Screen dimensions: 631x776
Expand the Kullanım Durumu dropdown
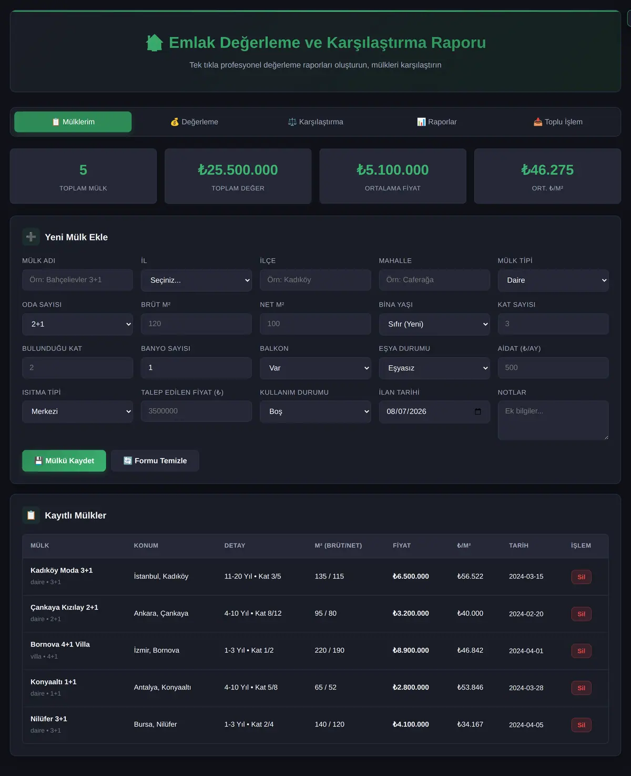click(315, 411)
